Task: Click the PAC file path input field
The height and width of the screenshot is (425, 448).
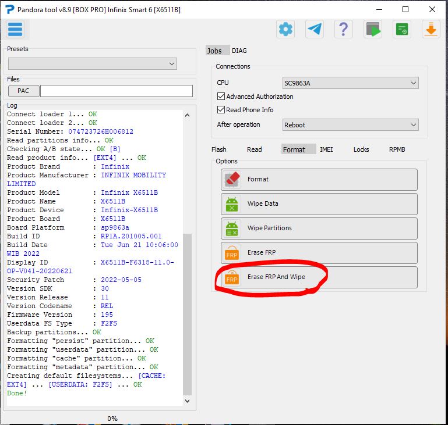Action: pyautogui.click(x=117, y=91)
